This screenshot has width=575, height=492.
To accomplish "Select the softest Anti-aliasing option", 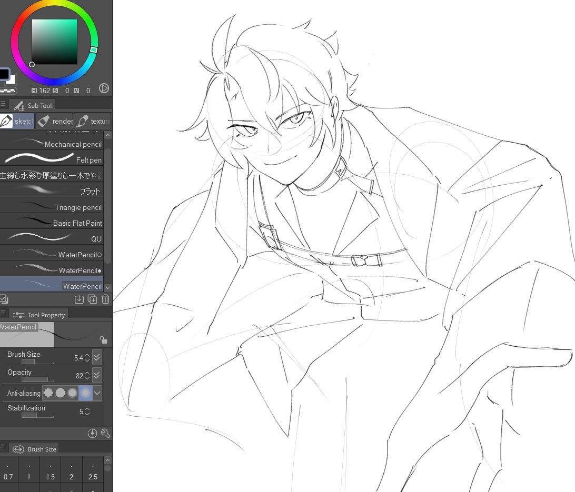I will 85,393.
